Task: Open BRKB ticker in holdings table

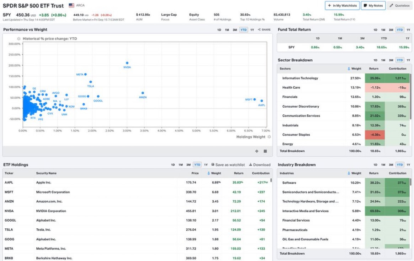Action: [x=9, y=258]
